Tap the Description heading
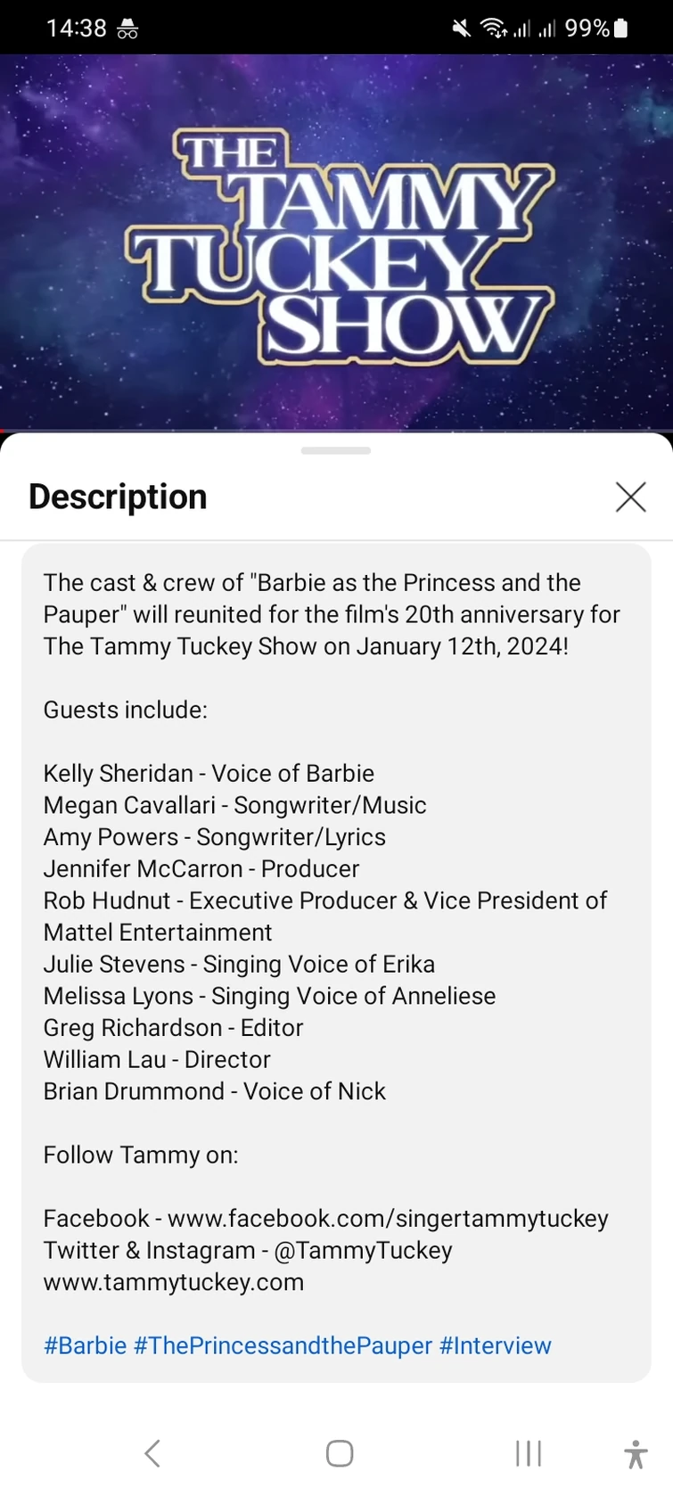The height and width of the screenshot is (1496, 673). click(118, 497)
